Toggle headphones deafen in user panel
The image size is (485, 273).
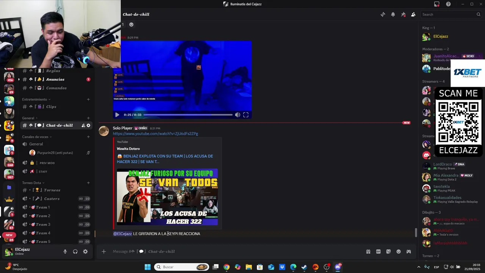click(x=75, y=251)
